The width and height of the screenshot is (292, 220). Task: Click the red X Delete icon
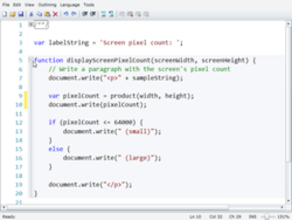point(55,14)
